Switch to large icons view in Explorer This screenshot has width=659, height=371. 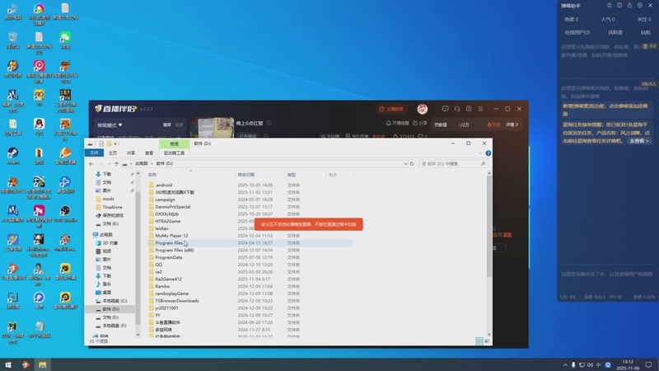pos(487,341)
